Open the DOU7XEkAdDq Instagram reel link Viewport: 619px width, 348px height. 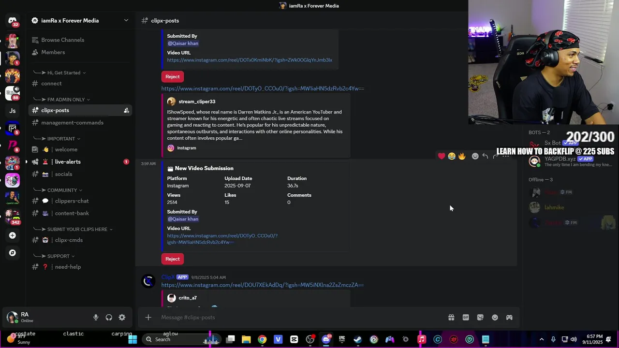[x=263, y=285]
